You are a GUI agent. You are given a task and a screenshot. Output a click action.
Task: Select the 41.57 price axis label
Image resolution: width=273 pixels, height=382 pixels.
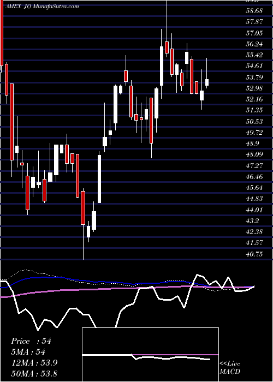[x=254, y=243]
